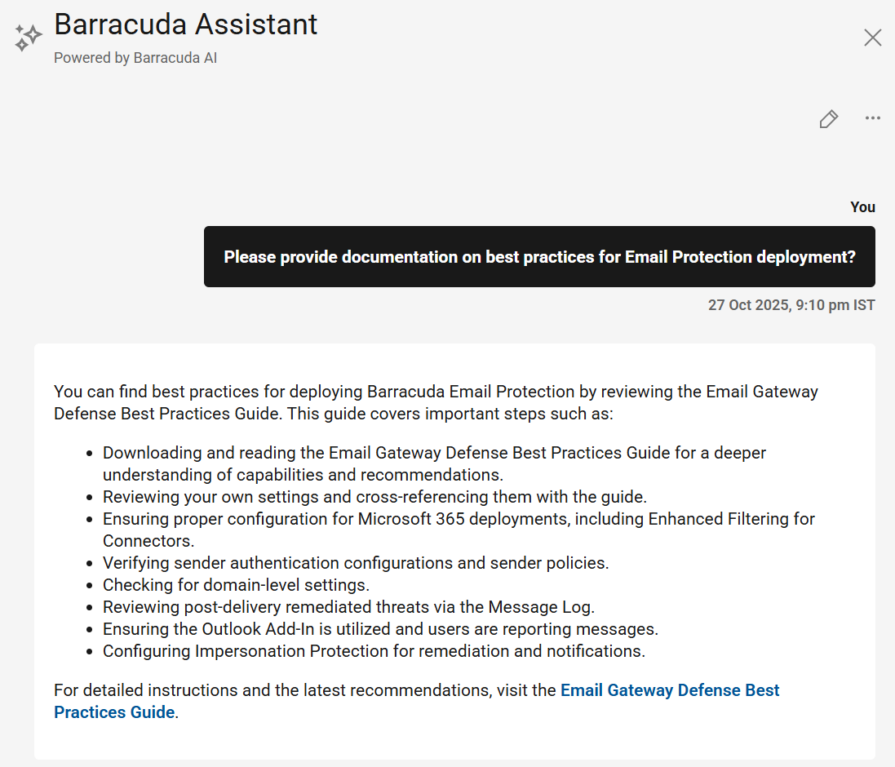Click the "Barracuda Assistant" panel title
895x767 pixels.
(186, 24)
